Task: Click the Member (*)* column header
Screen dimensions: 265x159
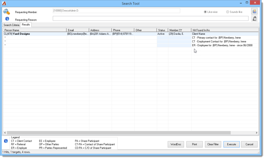Action: [x=180, y=30]
